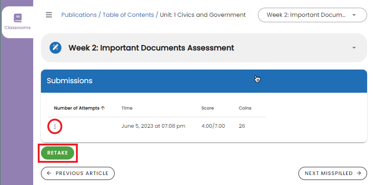
Task: Click the 4.00/7.00 score value
Action: tap(213, 126)
